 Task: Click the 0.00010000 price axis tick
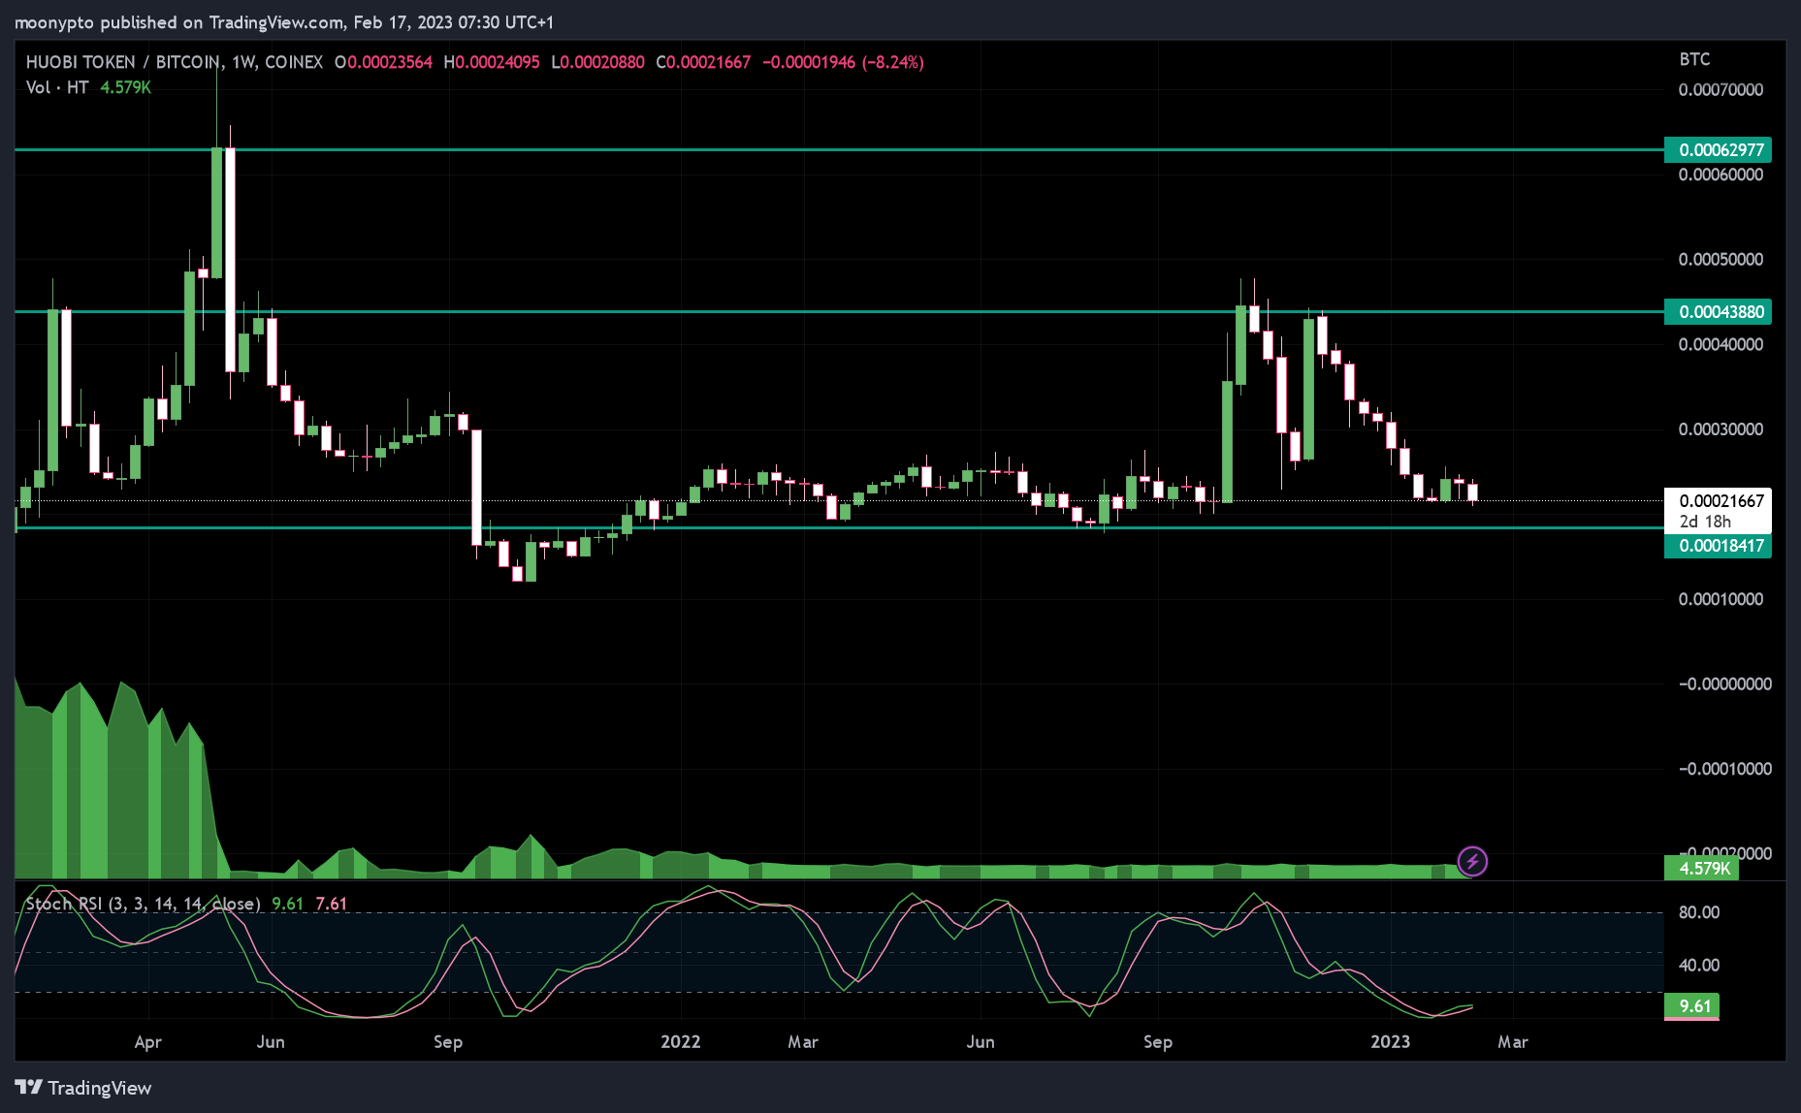tap(1721, 598)
